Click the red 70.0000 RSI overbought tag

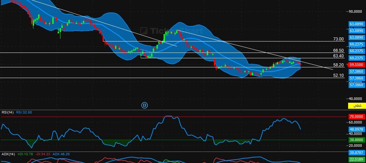click(x=356, y=117)
